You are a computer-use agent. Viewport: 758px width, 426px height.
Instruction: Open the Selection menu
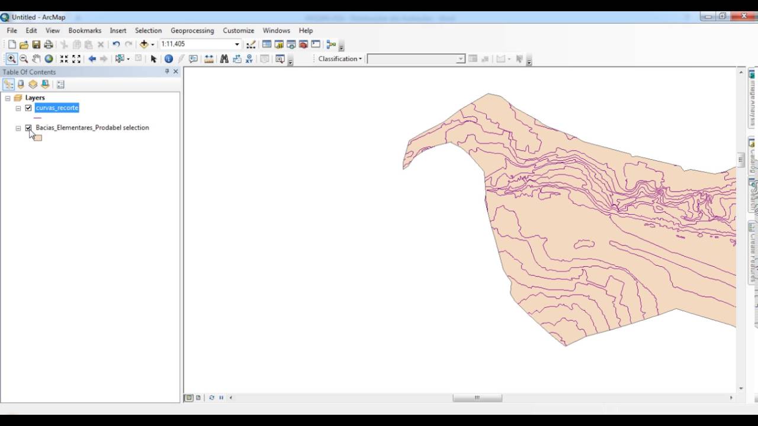148,30
